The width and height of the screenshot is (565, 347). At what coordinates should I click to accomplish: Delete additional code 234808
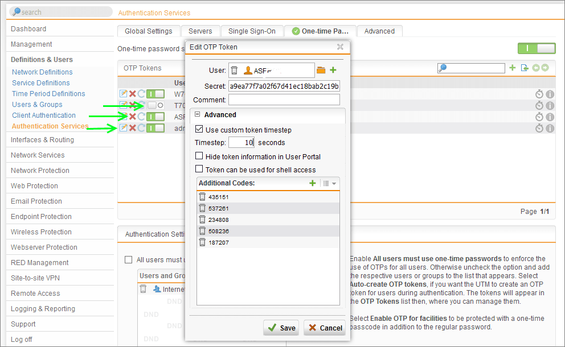tap(203, 220)
